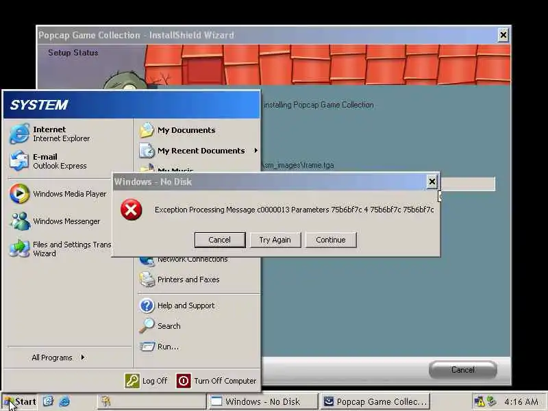
Task: Click the My Recent Documents icon
Action: [147, 151]
